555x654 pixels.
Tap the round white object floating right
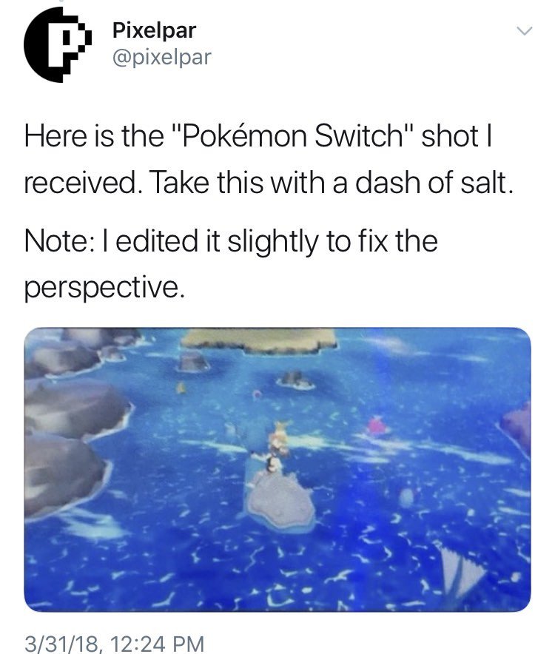point(406,498)
